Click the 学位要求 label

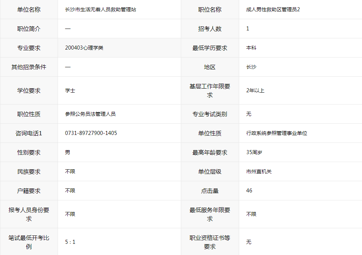pos(29,90)
